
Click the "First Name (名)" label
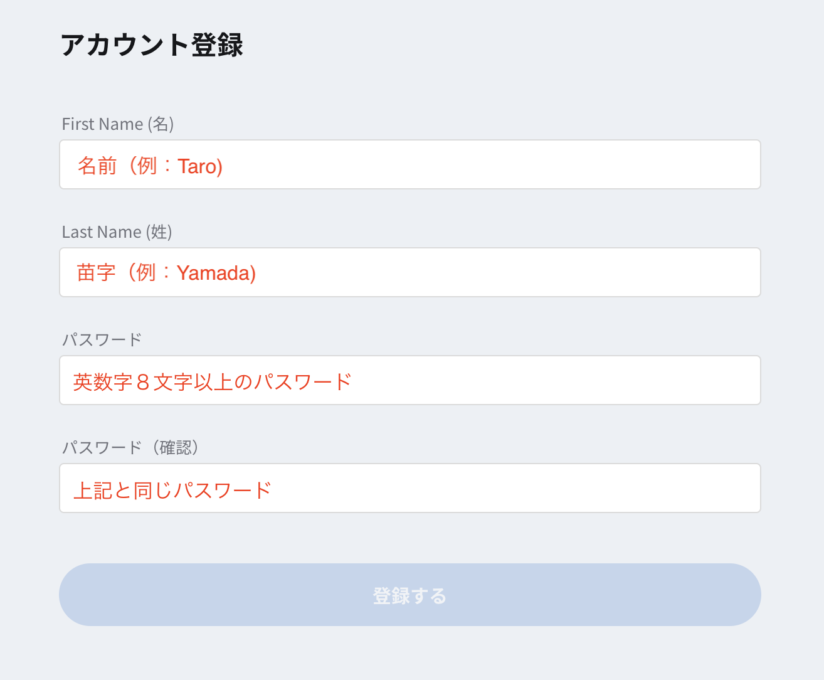click(118, 124)
